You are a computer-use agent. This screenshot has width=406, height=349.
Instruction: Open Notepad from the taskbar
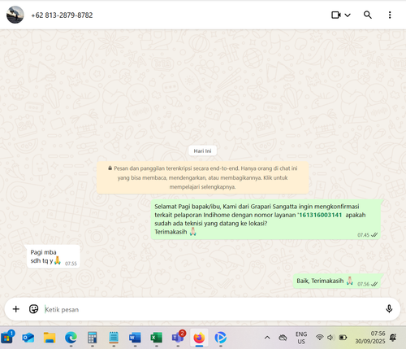114,338
